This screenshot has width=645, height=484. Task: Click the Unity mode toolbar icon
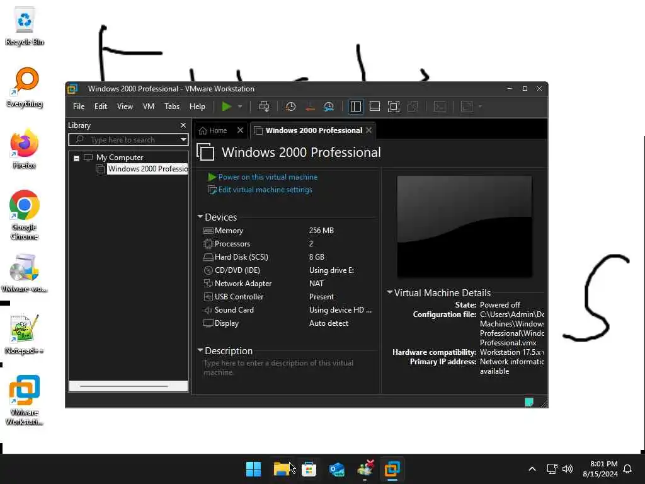[413, 107]
